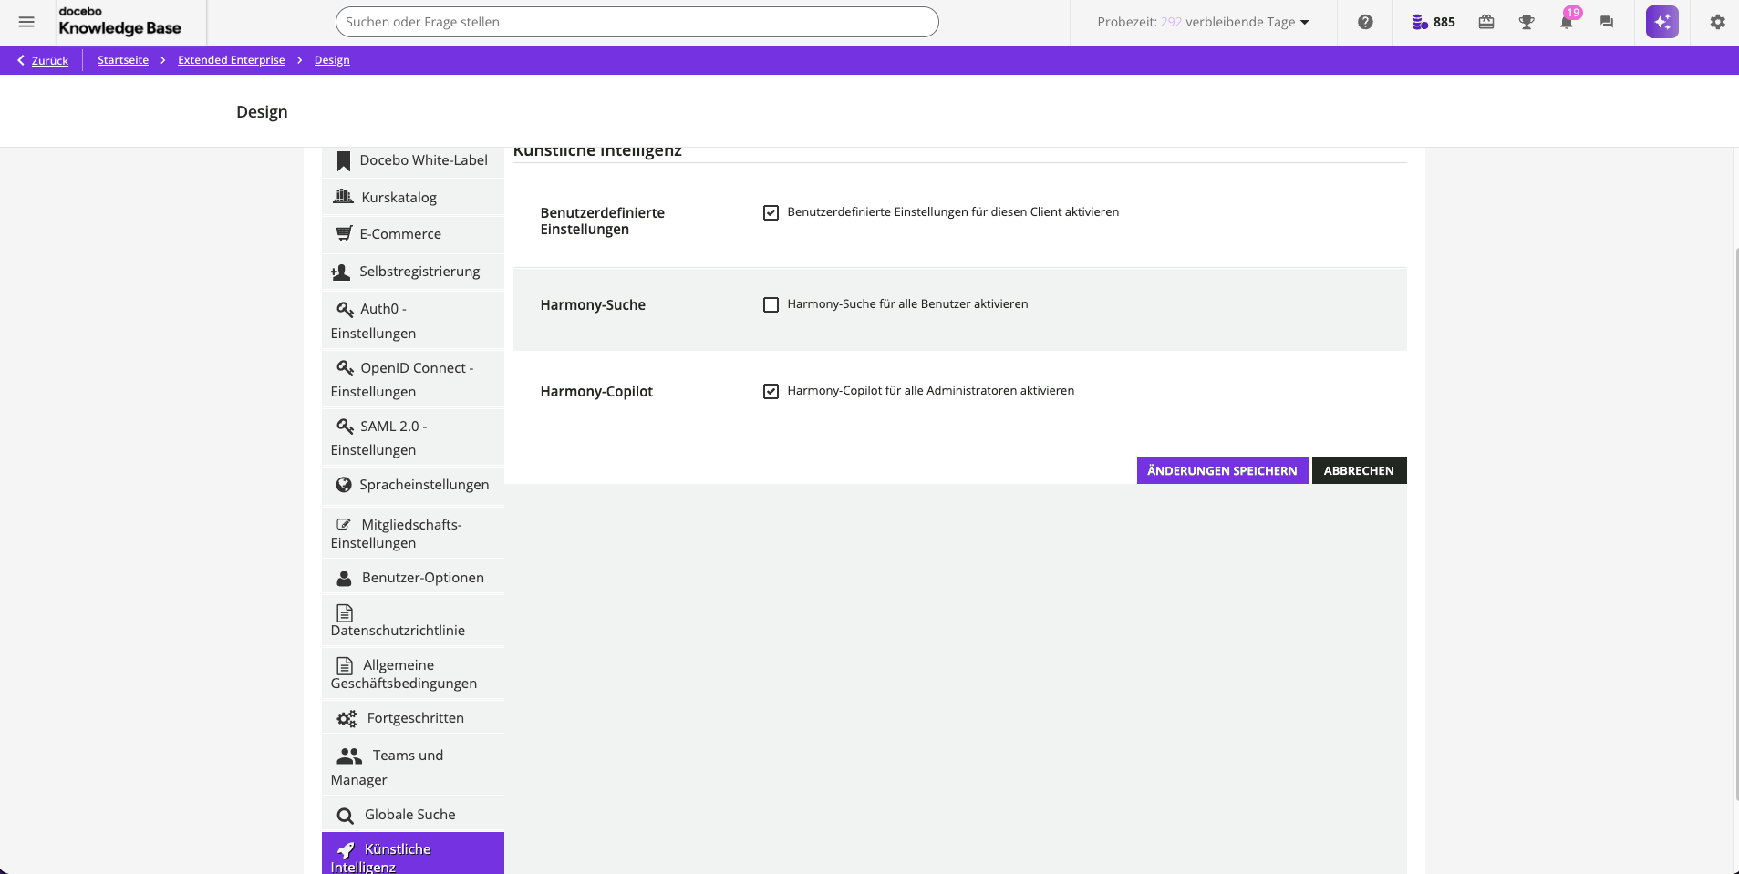Click the help question mark icon

point(1365,21)
